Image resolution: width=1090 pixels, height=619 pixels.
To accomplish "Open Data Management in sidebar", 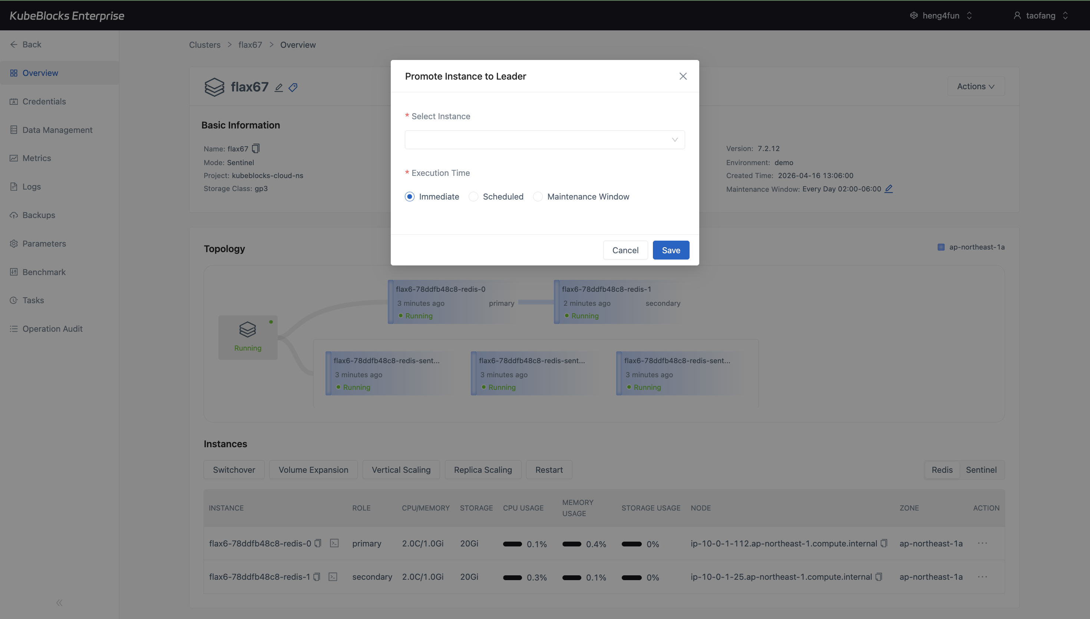I will pos(59,130).
